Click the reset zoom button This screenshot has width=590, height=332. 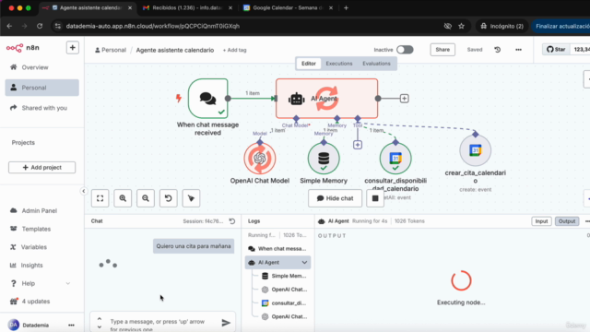pyautogui.click(x=168, y=198)
